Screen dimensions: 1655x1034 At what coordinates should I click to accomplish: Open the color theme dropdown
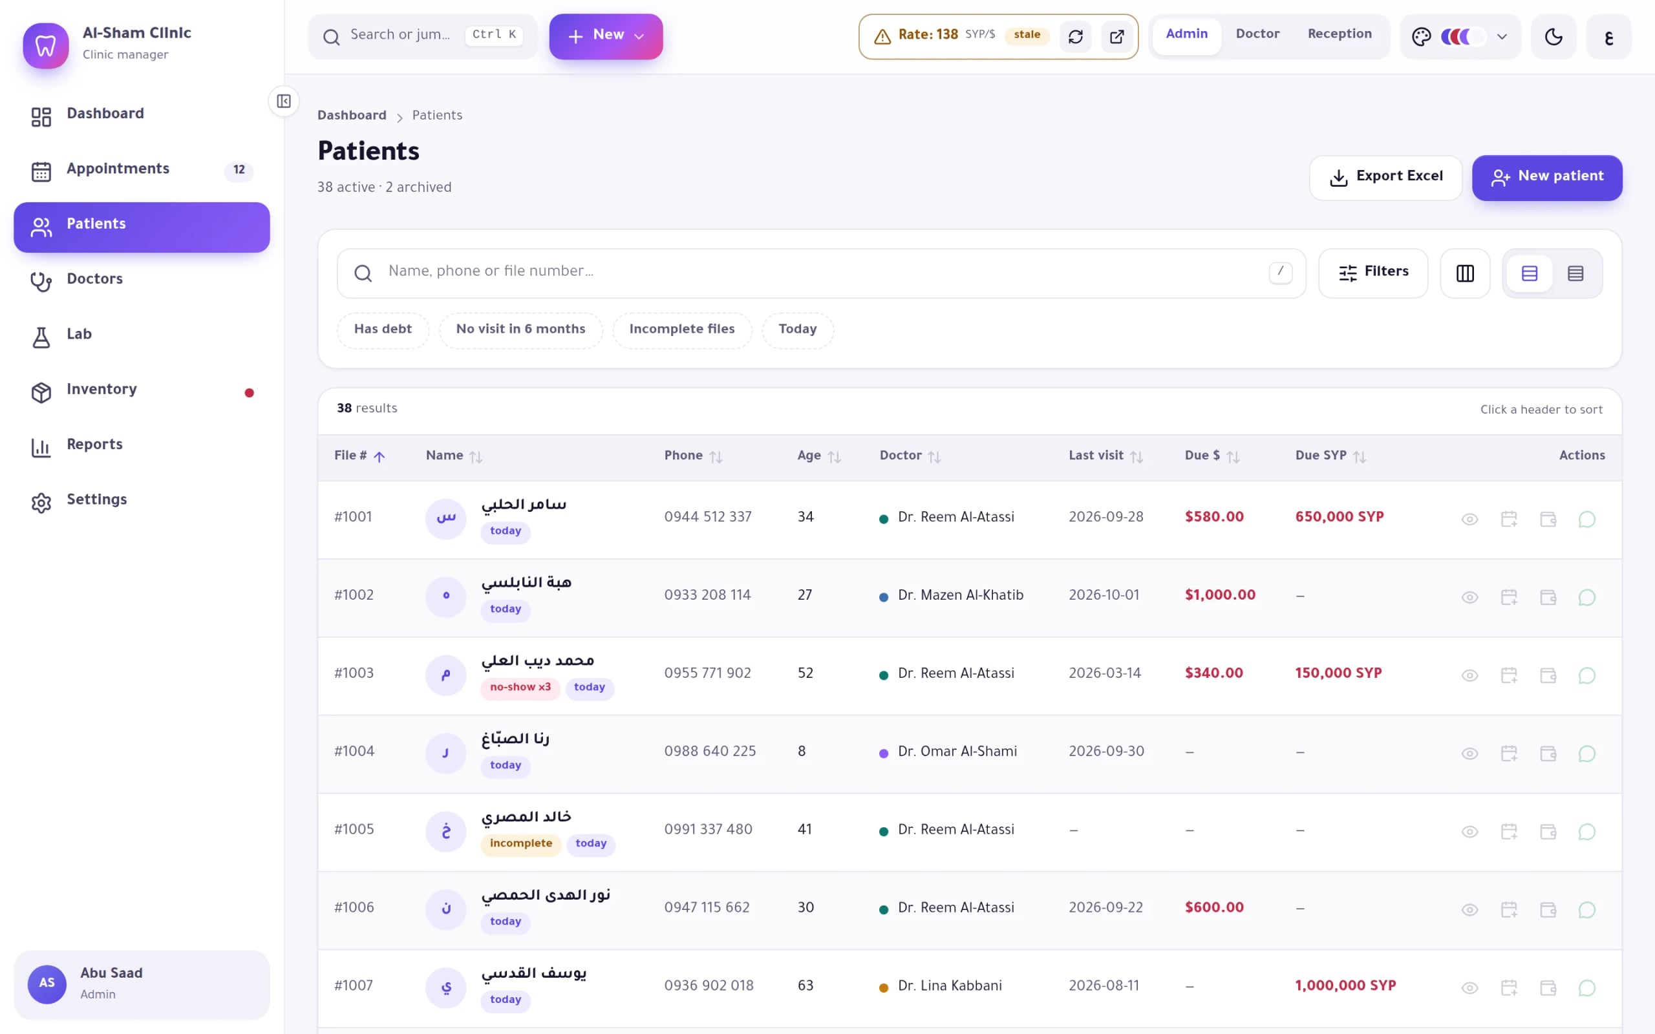1460,36
